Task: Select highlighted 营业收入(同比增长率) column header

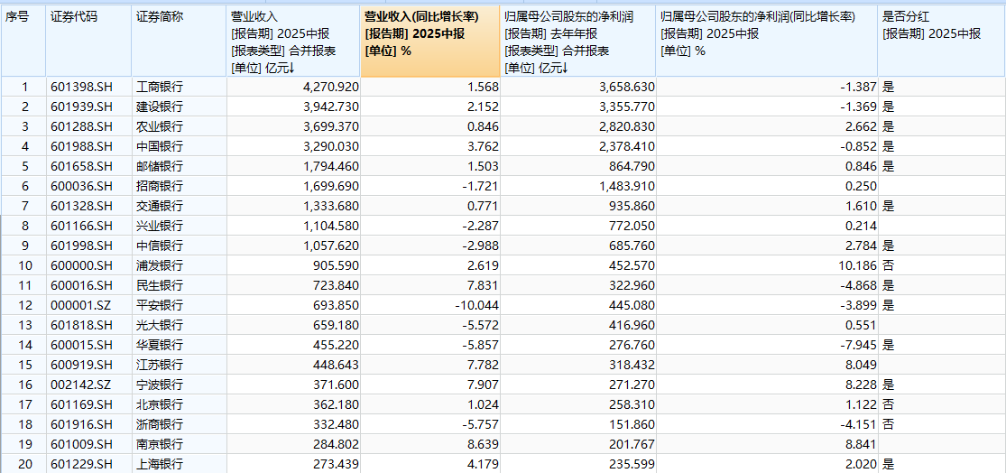Action: pyautogui.click(x=429, y=41)
